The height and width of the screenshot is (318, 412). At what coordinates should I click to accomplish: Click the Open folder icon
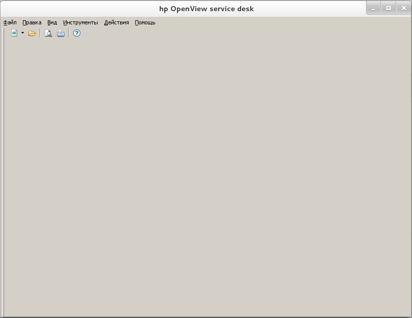(x=32, y=34)
